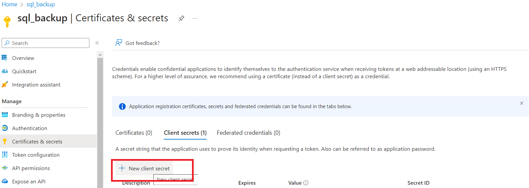Screen dimensions: 529x188
Task: Click the feedback person icon
Action: (x=119, y=43)
